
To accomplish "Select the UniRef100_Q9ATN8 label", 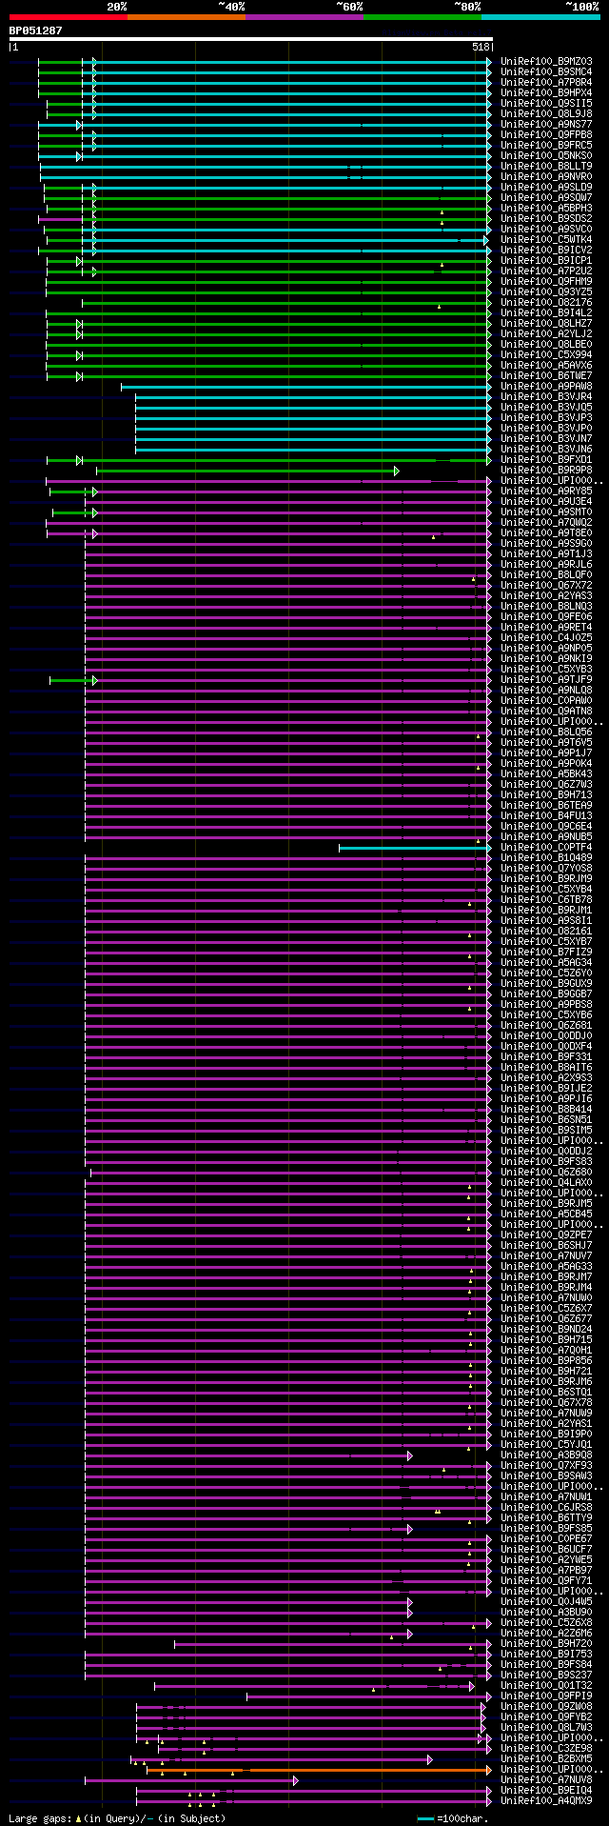I will coord(546,712).
